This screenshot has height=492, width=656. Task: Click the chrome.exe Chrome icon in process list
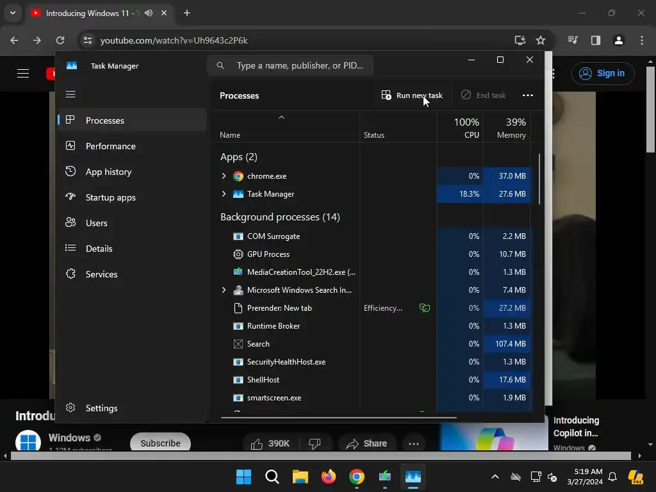(238, 176)
